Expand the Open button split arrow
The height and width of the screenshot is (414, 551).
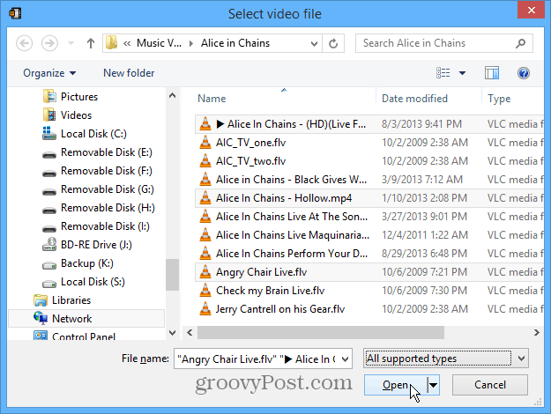[x=433, y=385]
